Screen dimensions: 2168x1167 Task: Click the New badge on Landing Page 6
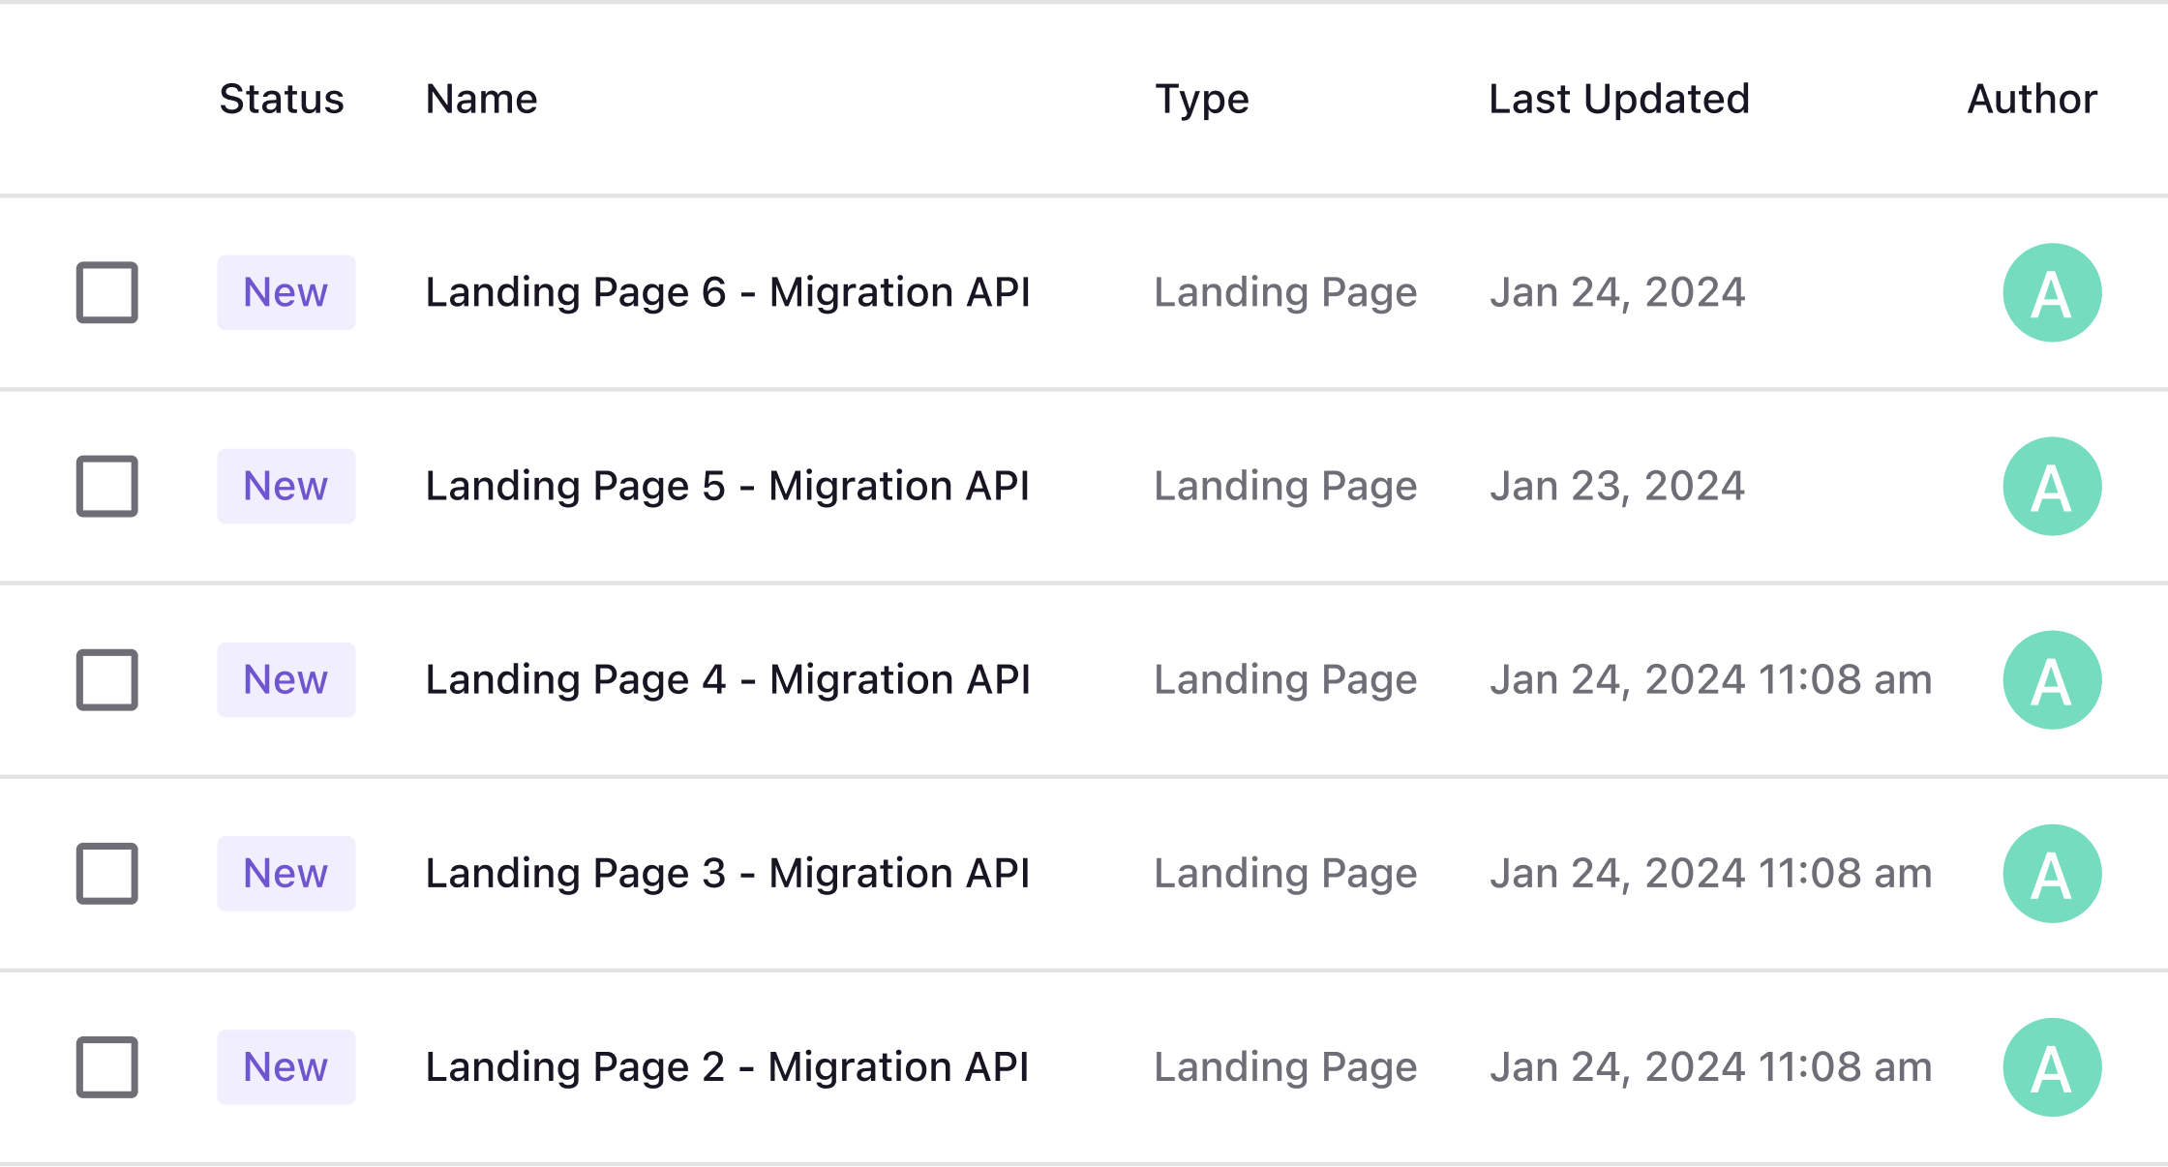[286, 292]
